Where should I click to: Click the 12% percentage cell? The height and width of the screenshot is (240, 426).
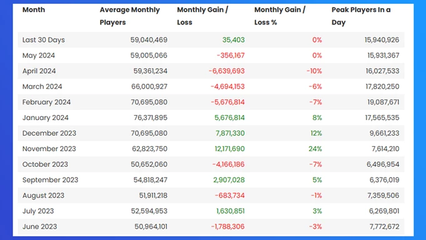(x=316, y=133)
